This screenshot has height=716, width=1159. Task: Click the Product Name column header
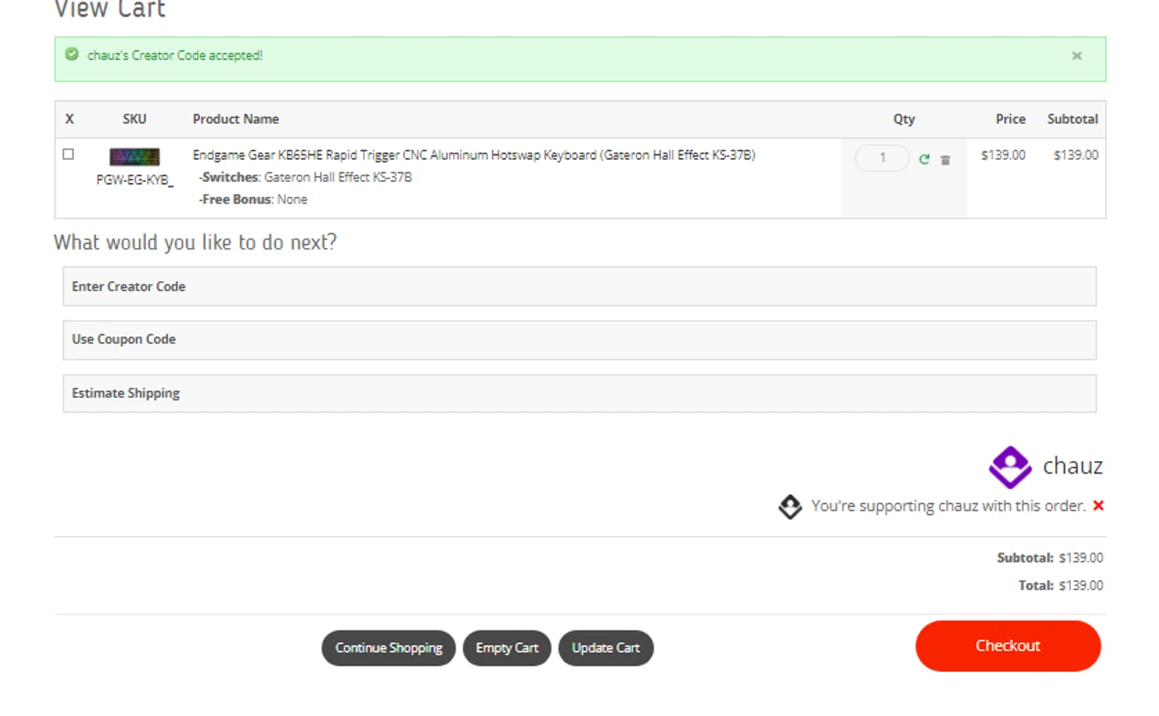[x=236, y=119]
